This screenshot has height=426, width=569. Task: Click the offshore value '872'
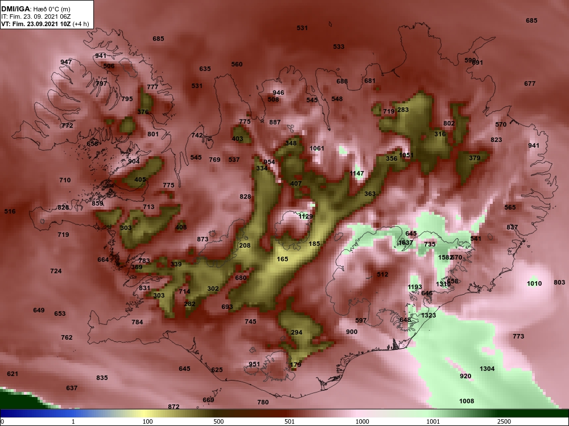click(174, 407)
